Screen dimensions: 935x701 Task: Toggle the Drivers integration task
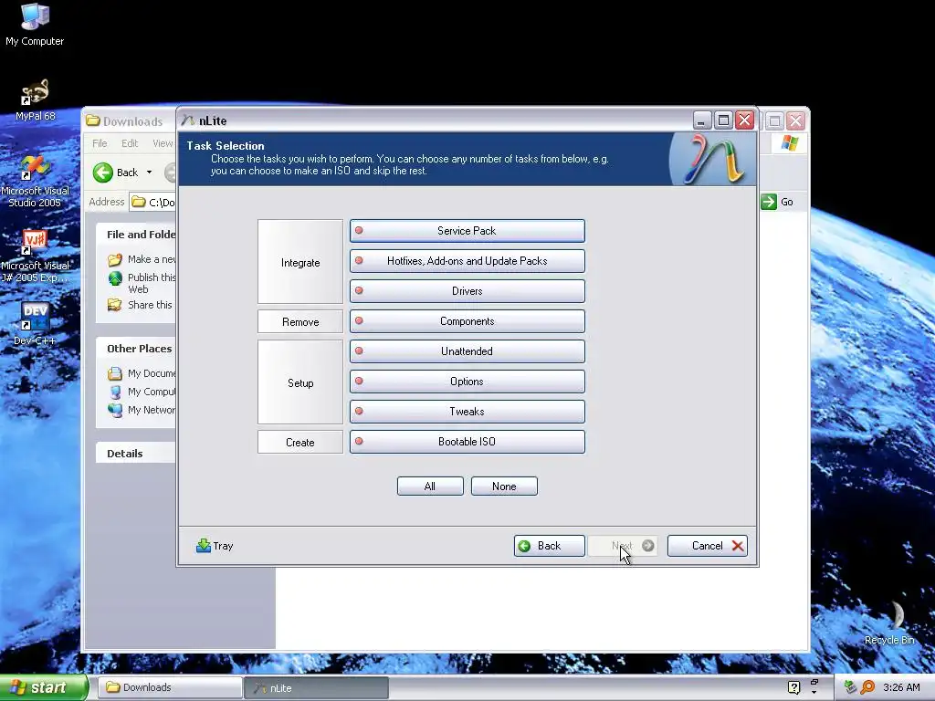point(467,291)
